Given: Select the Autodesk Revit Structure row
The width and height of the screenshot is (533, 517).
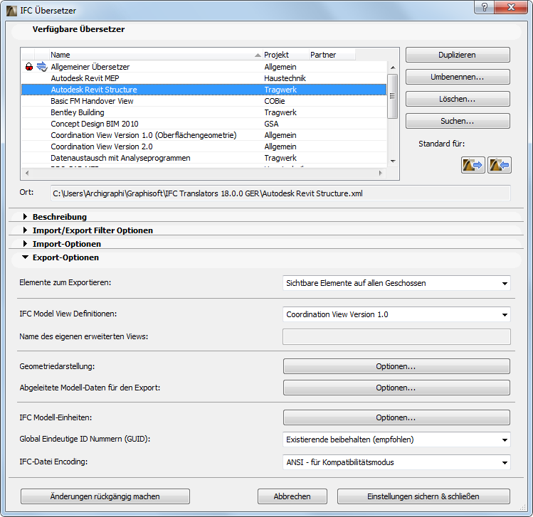Looking at the screenshot, I should (x=204, y=90).
